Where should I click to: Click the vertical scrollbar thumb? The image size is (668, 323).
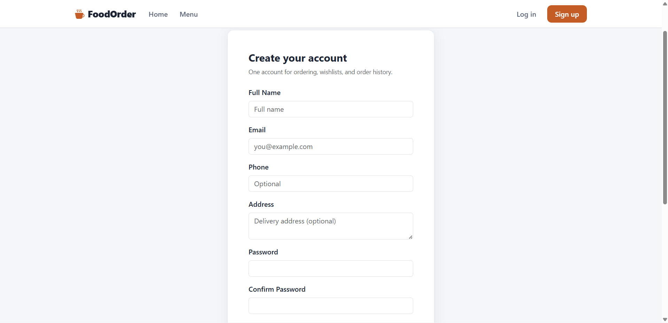click(665, 117)
